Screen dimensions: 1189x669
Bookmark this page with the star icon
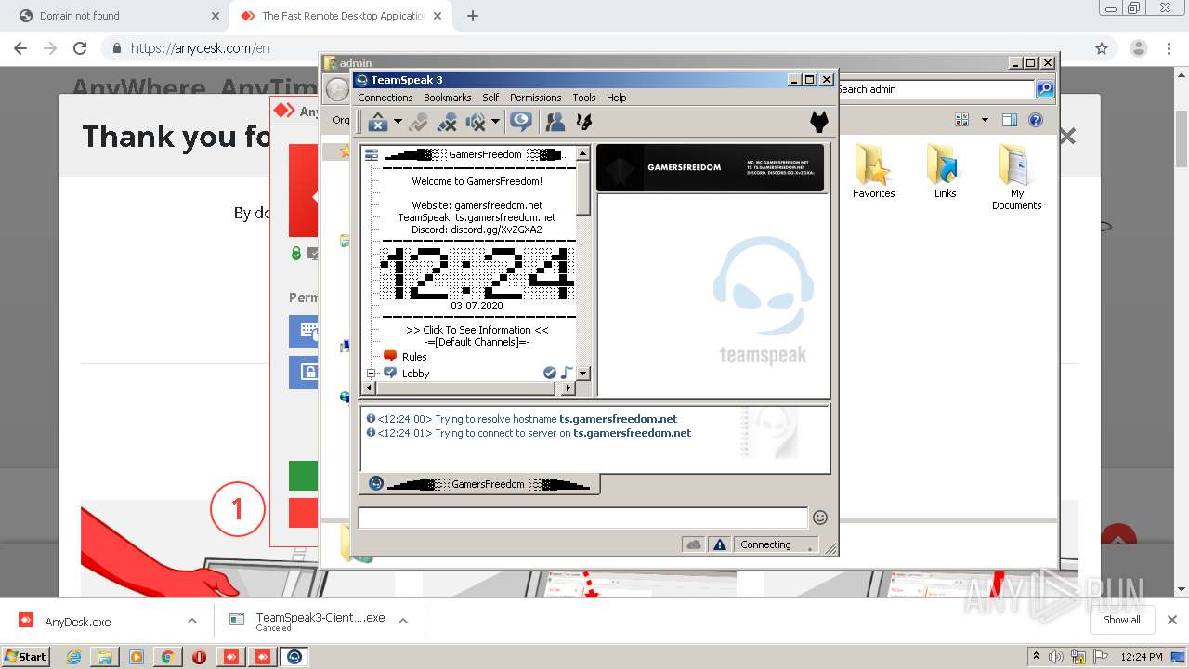1102,48
